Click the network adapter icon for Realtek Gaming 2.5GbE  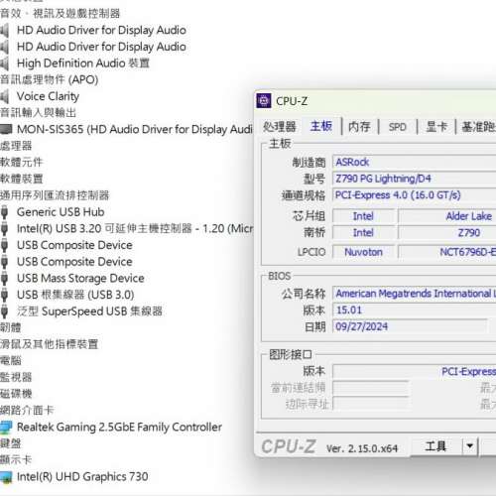click(6, 428)
